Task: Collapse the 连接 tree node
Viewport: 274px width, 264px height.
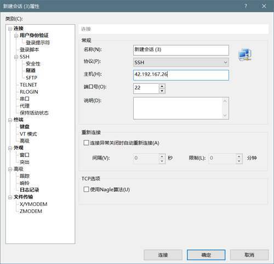Action: click(10, 28)
